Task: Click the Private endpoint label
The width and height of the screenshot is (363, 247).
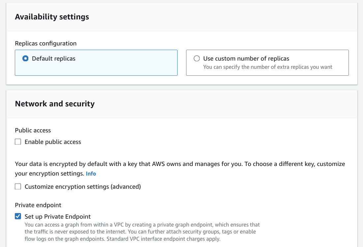Action: coord(38,205)
